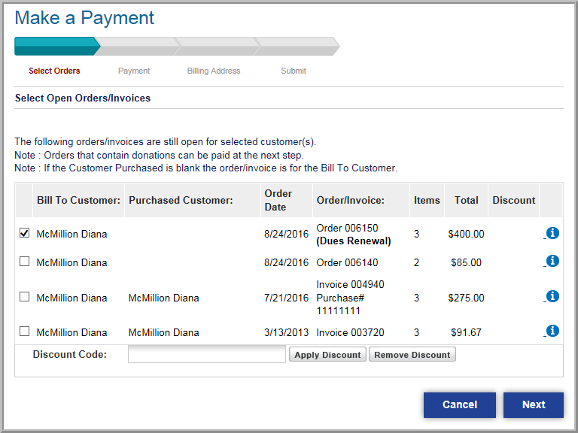578x433 pixels.
Task: Click the teal first progress arrow
Action: pyautogui.click(x=57, y=47)
